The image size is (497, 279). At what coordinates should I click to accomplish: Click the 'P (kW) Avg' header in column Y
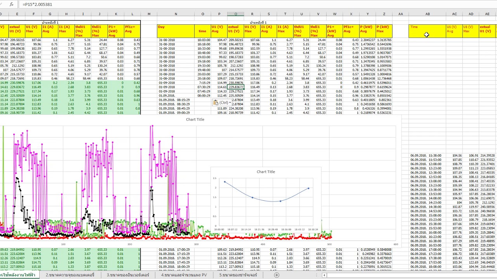click(x=367, y=31)
